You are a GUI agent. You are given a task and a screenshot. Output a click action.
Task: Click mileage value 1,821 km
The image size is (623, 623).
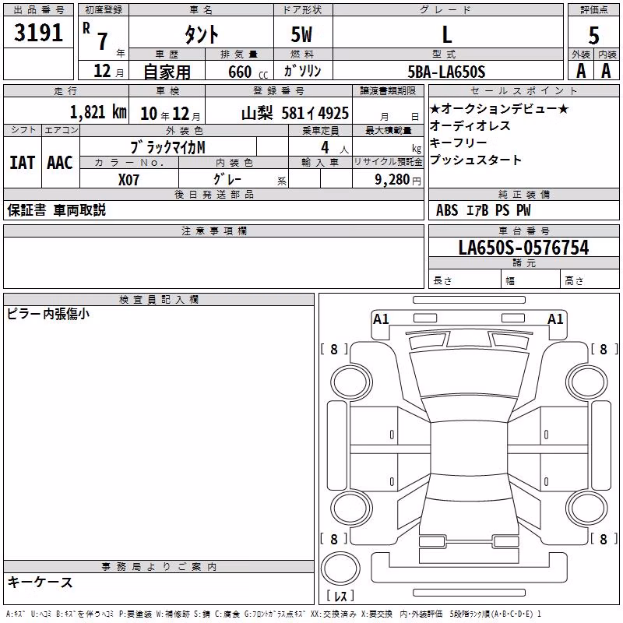click(98, 112)
